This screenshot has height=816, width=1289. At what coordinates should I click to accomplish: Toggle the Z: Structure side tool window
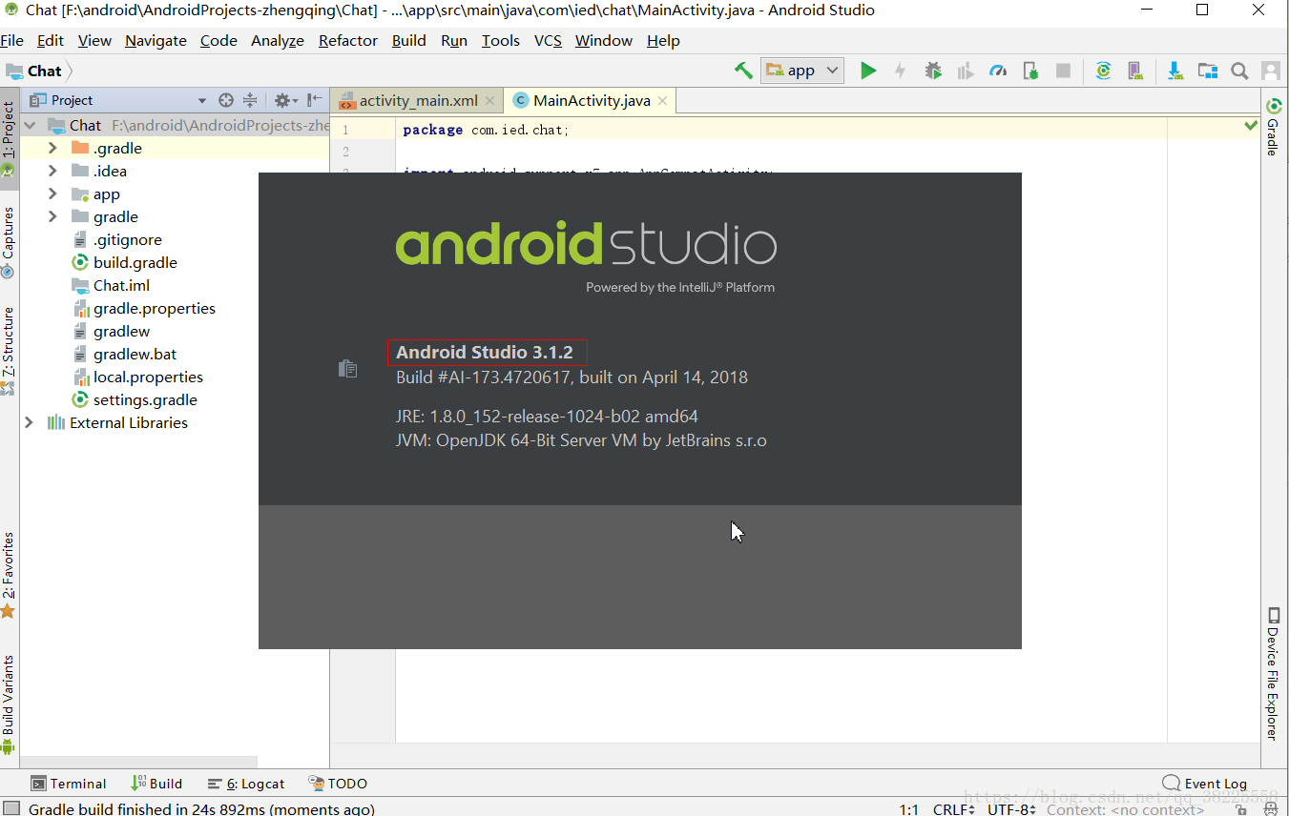tap(9, 351)
